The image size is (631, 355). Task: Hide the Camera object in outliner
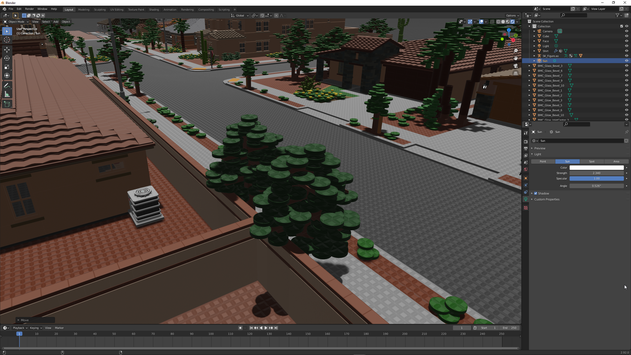[627, 31]
